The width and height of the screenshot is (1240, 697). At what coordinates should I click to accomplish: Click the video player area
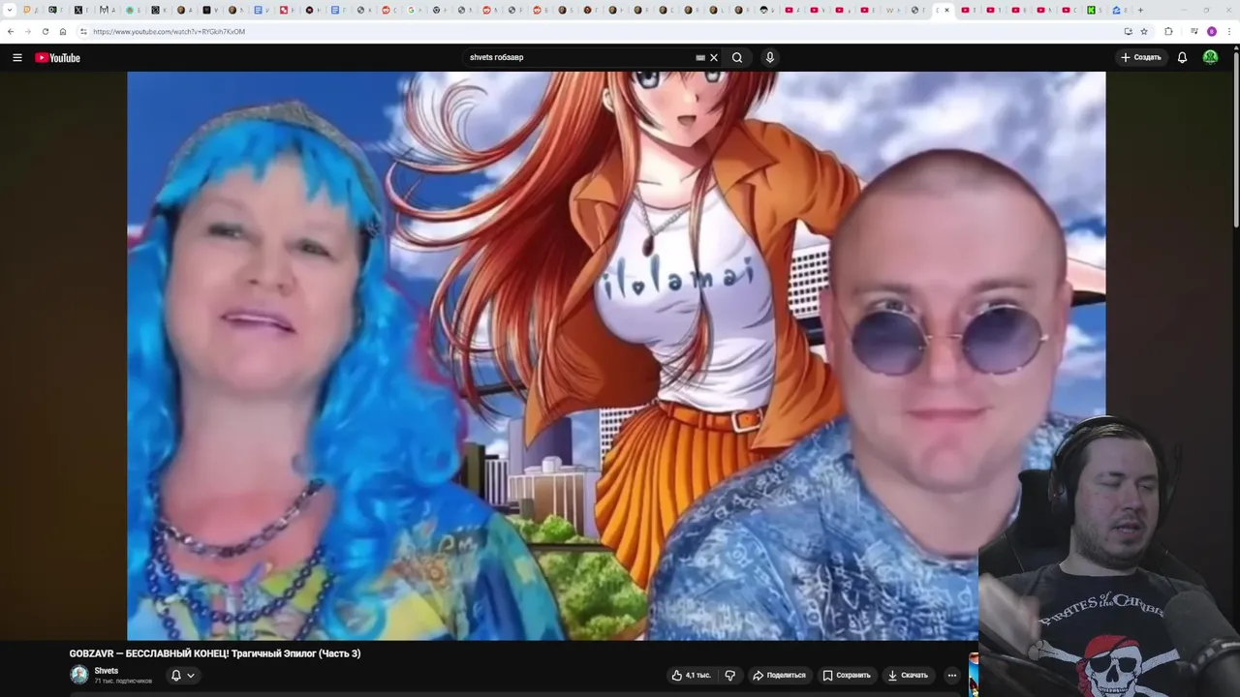616,355
